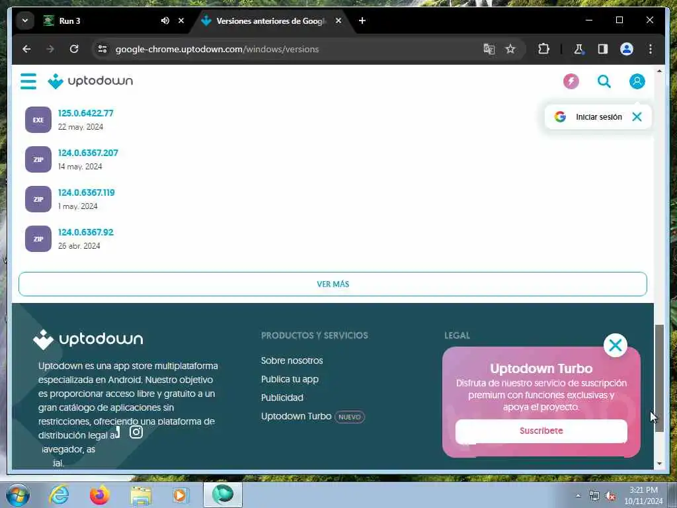
Task: Open the Uptodown user account icon
Action: click(637, 81)
